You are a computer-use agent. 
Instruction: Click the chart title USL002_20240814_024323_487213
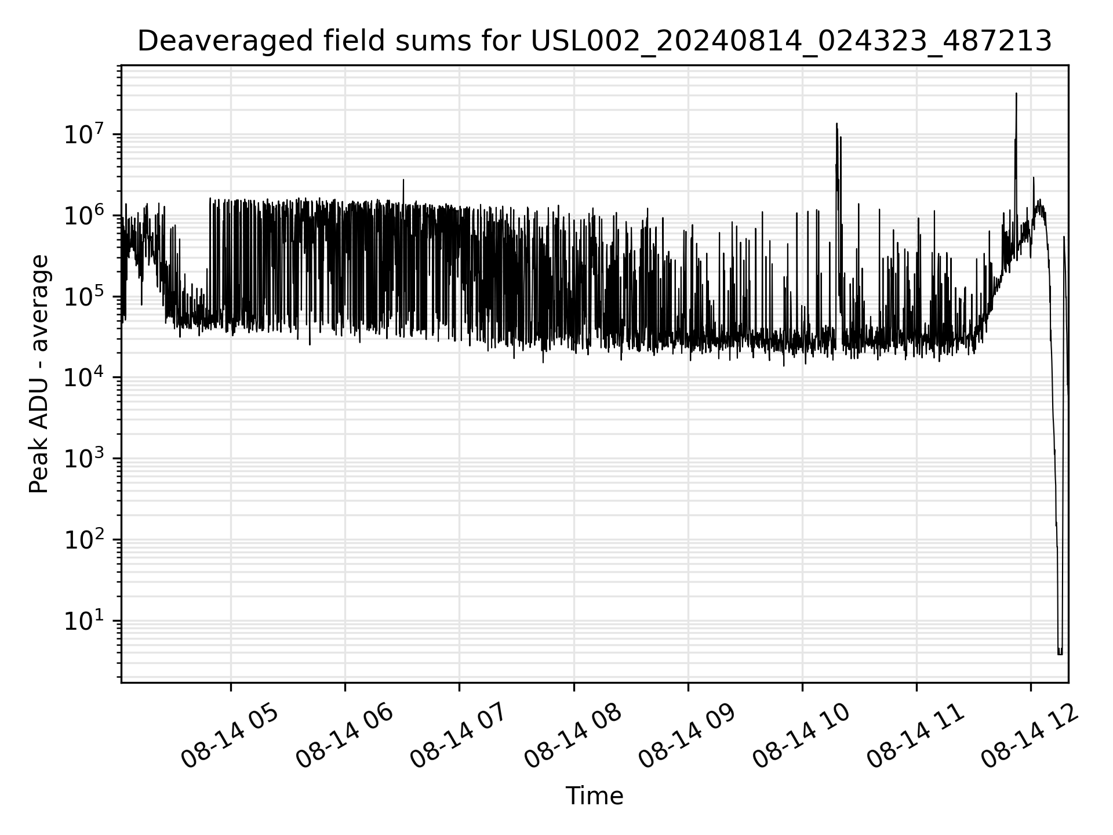point(594,41)
